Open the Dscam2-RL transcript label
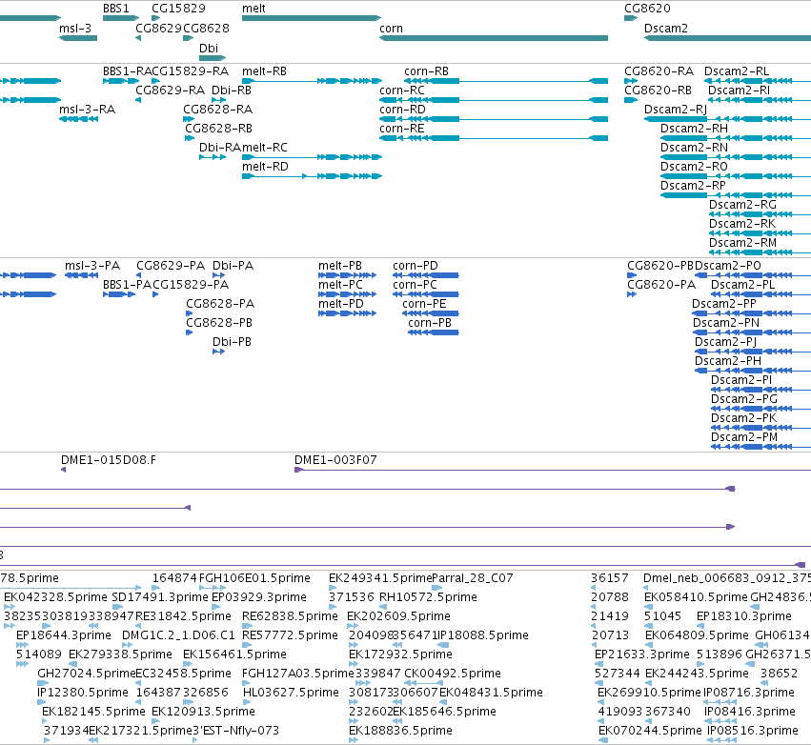 737,71
